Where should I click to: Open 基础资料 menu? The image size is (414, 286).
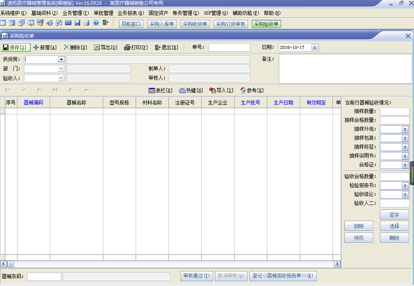(x=45, y=13)
